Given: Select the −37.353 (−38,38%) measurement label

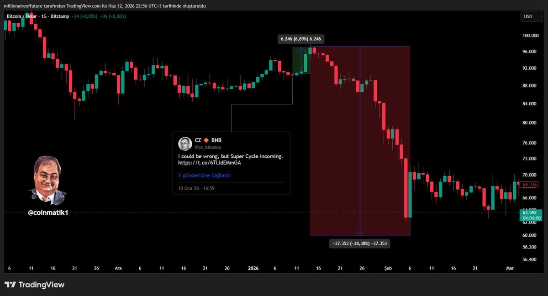Looking at the screenshot, I should (359, 244).
